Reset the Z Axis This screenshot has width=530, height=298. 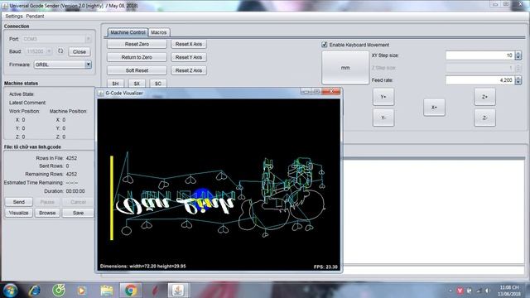pos(189,70)
